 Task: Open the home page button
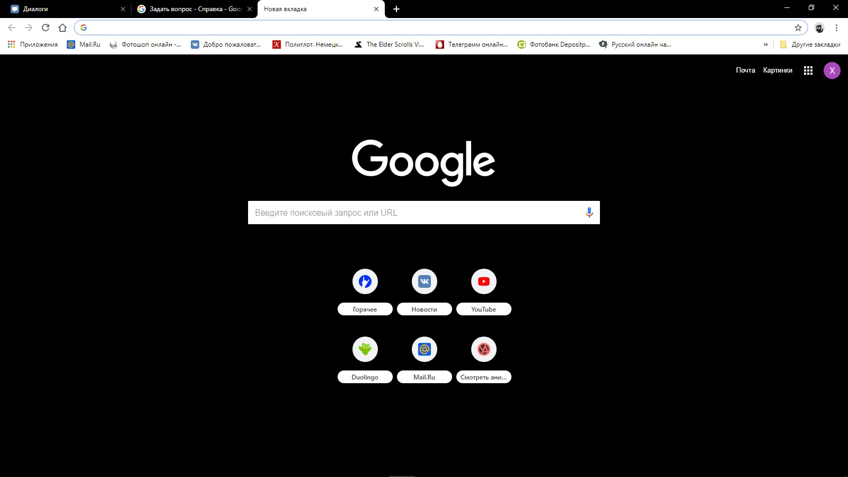[63, 28]
